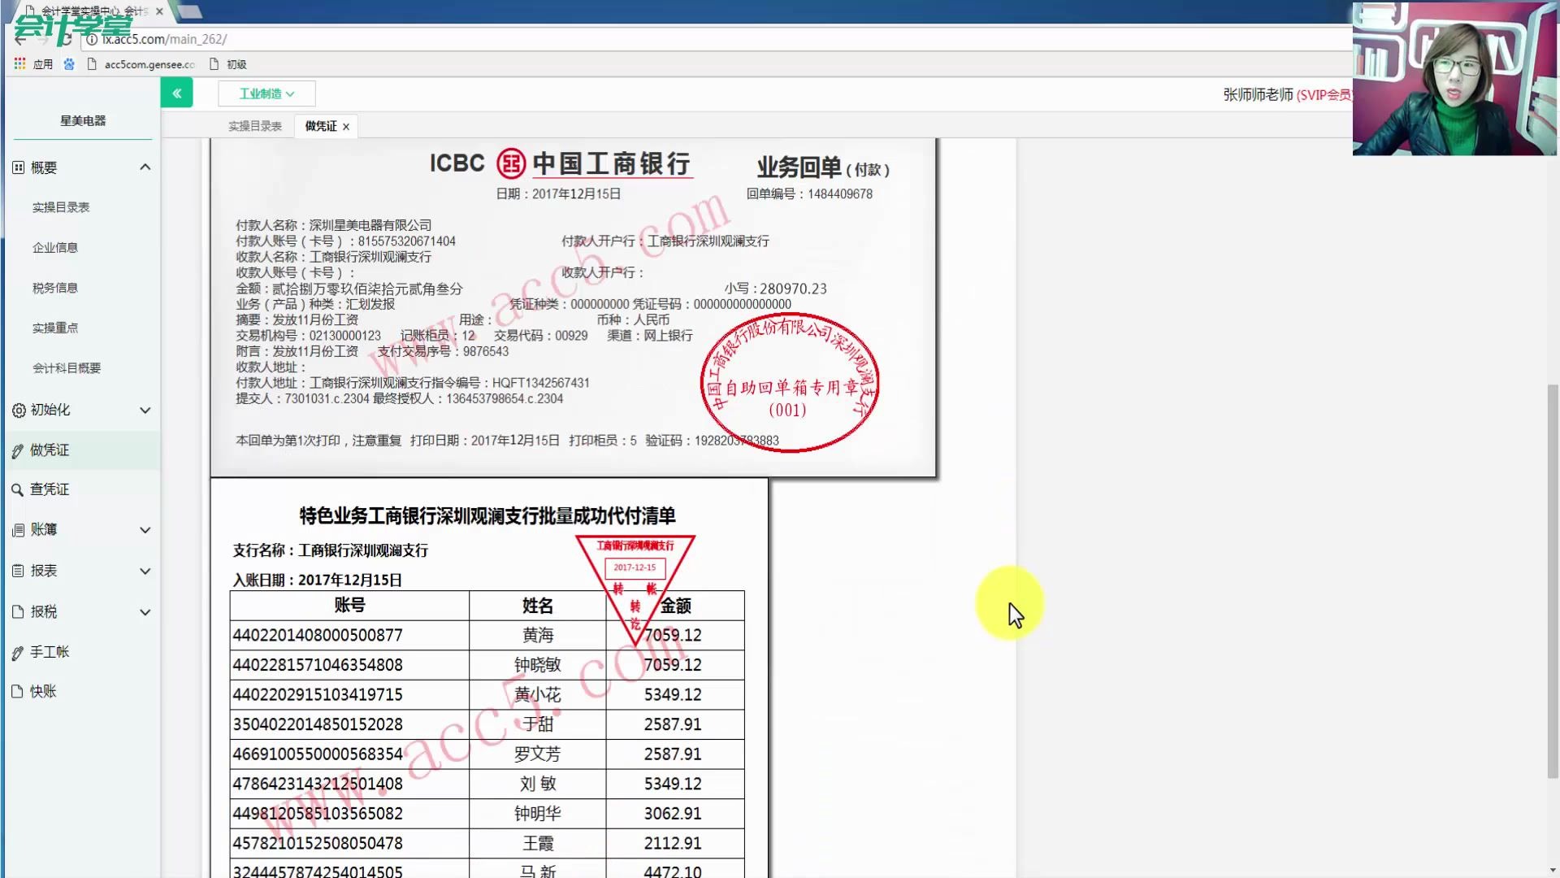Click account number 4402201408000500877

[318, 635]
